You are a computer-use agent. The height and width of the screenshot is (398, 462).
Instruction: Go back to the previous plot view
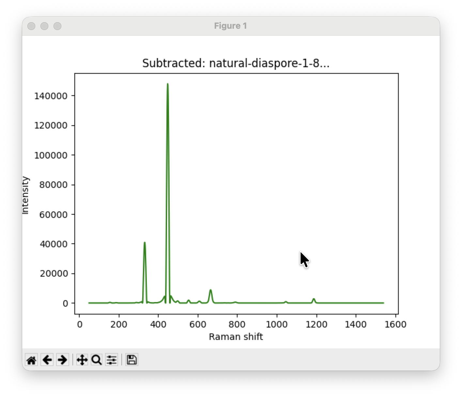click(47, 360)
